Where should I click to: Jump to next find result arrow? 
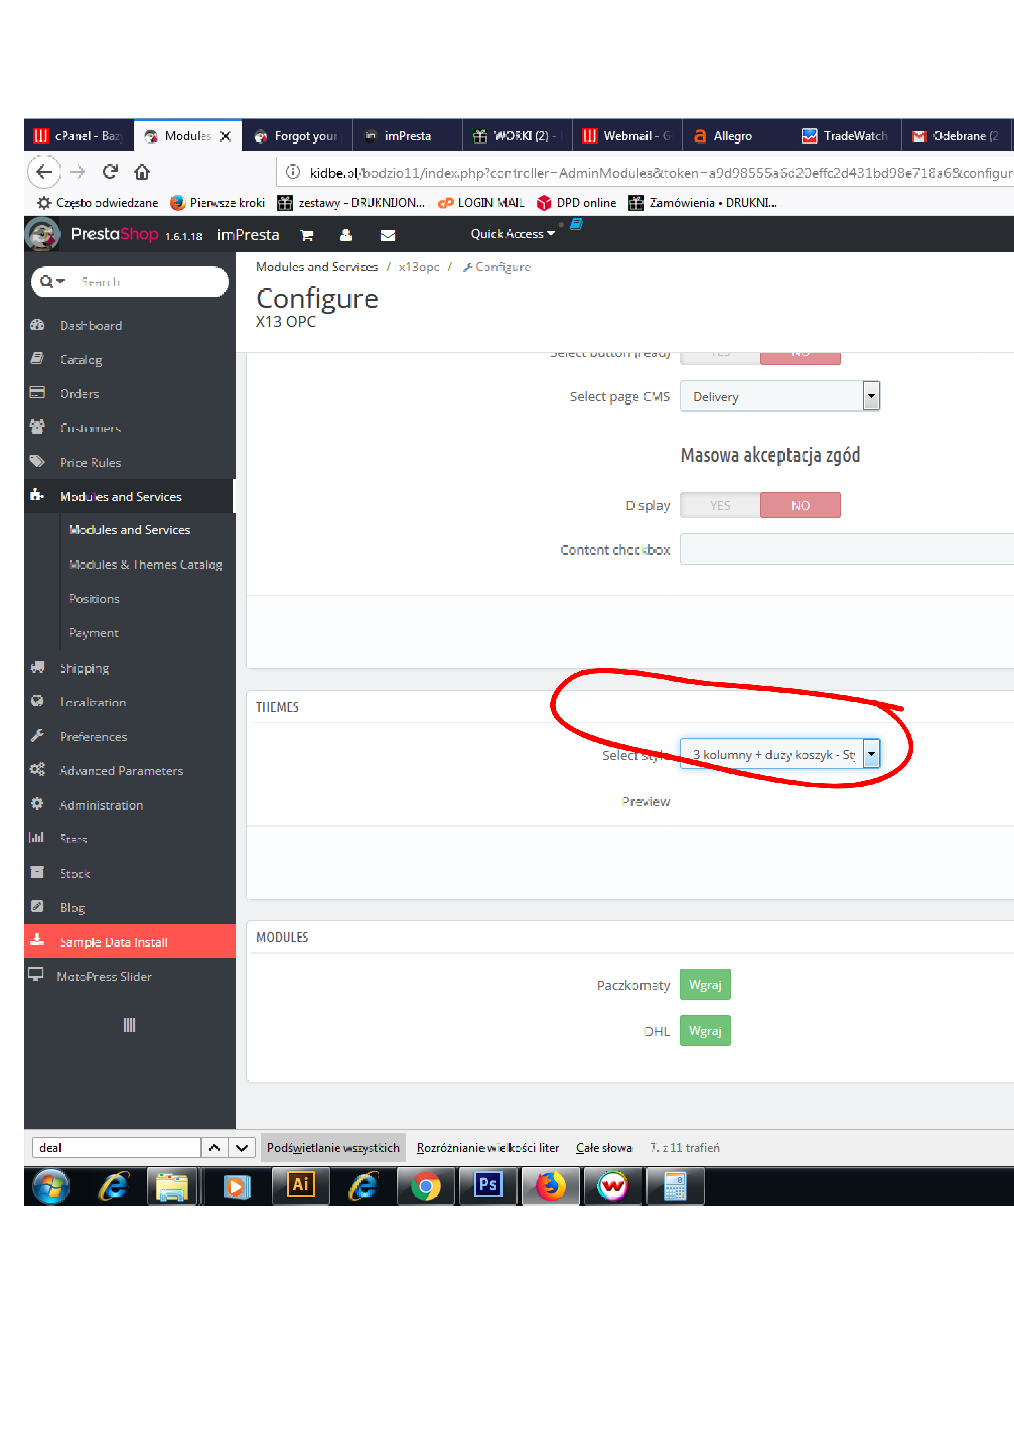(242, 1147)
